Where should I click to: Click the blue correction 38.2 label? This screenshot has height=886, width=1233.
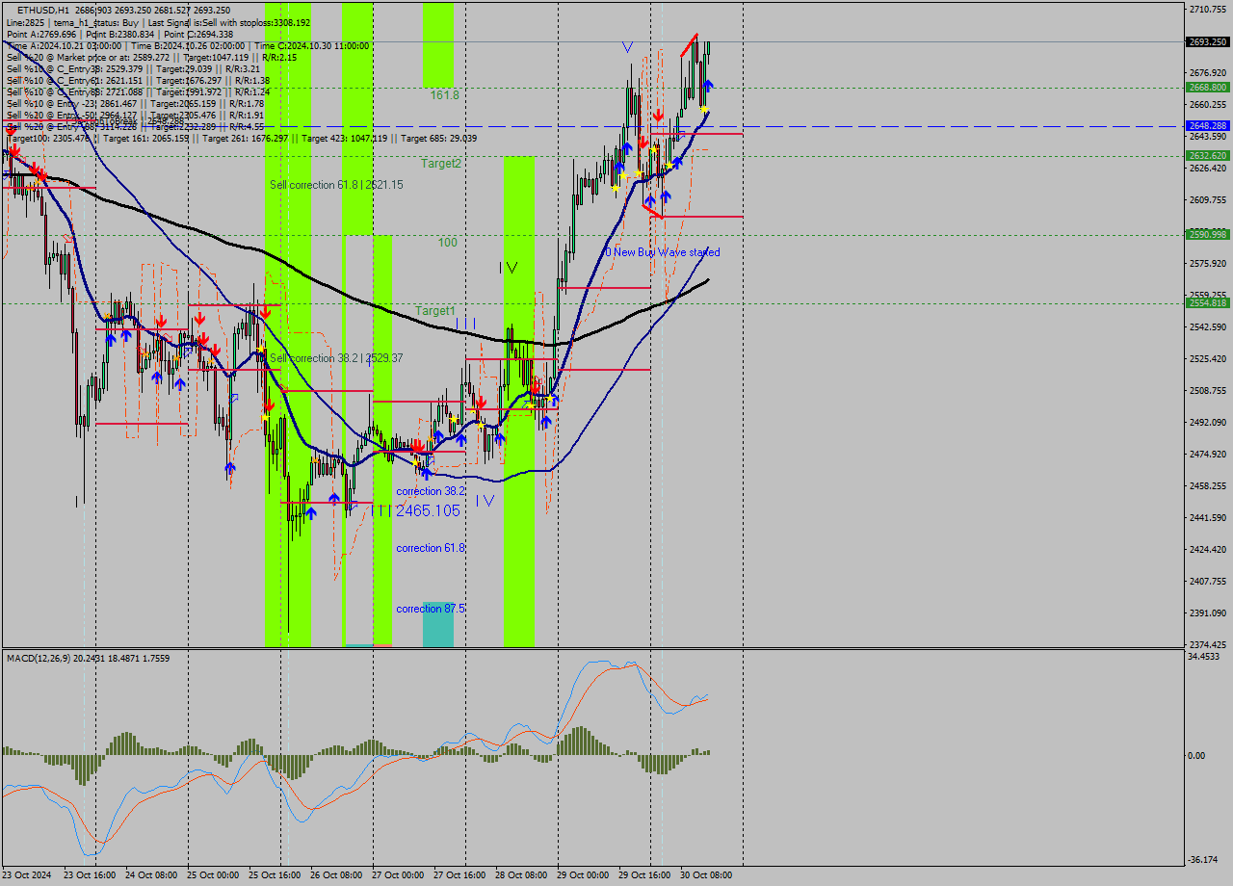pyautogui.click(x=431, y=491)
